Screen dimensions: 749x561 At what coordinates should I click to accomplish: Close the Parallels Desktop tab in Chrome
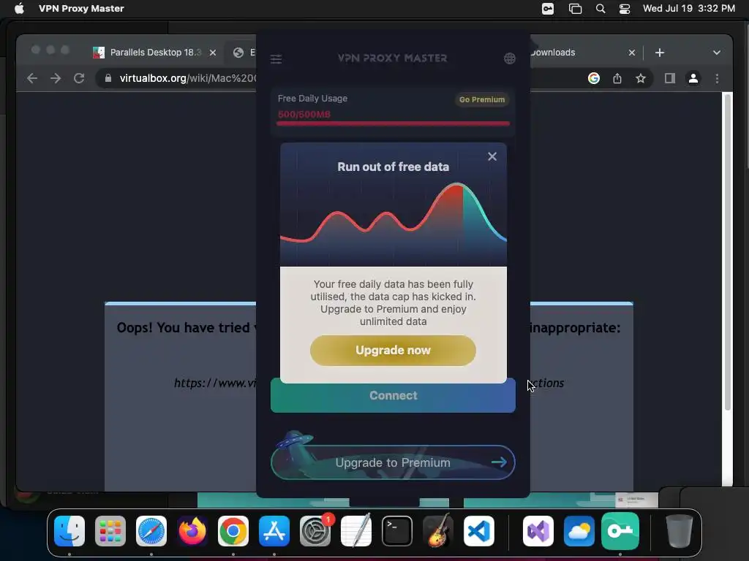(213, 53)
